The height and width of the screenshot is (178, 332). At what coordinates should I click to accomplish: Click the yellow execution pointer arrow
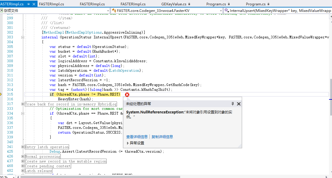1,94
